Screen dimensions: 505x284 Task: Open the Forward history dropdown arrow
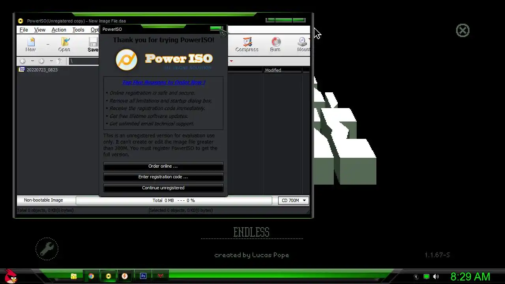coord(51,61)
